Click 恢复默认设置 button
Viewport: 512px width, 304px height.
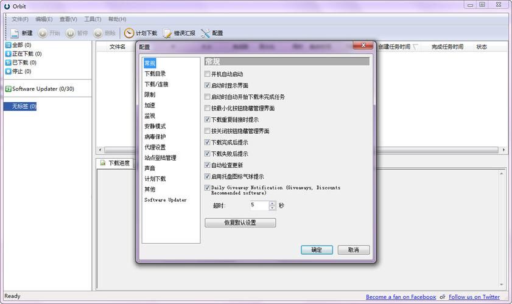240,223
